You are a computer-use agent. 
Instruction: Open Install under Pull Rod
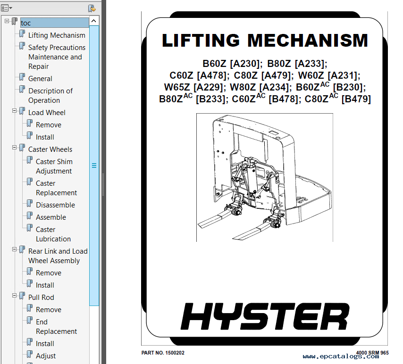pyautogui.click(x=45, y=344)
